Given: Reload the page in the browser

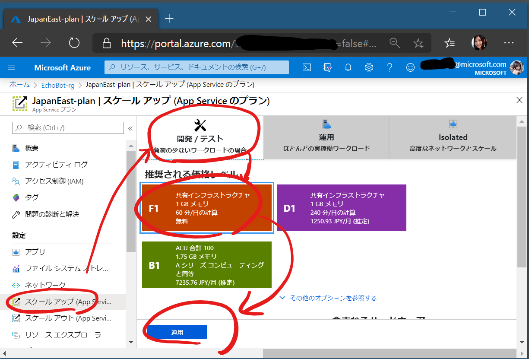Looking at the screenshot, I should [x=74, y=42].
